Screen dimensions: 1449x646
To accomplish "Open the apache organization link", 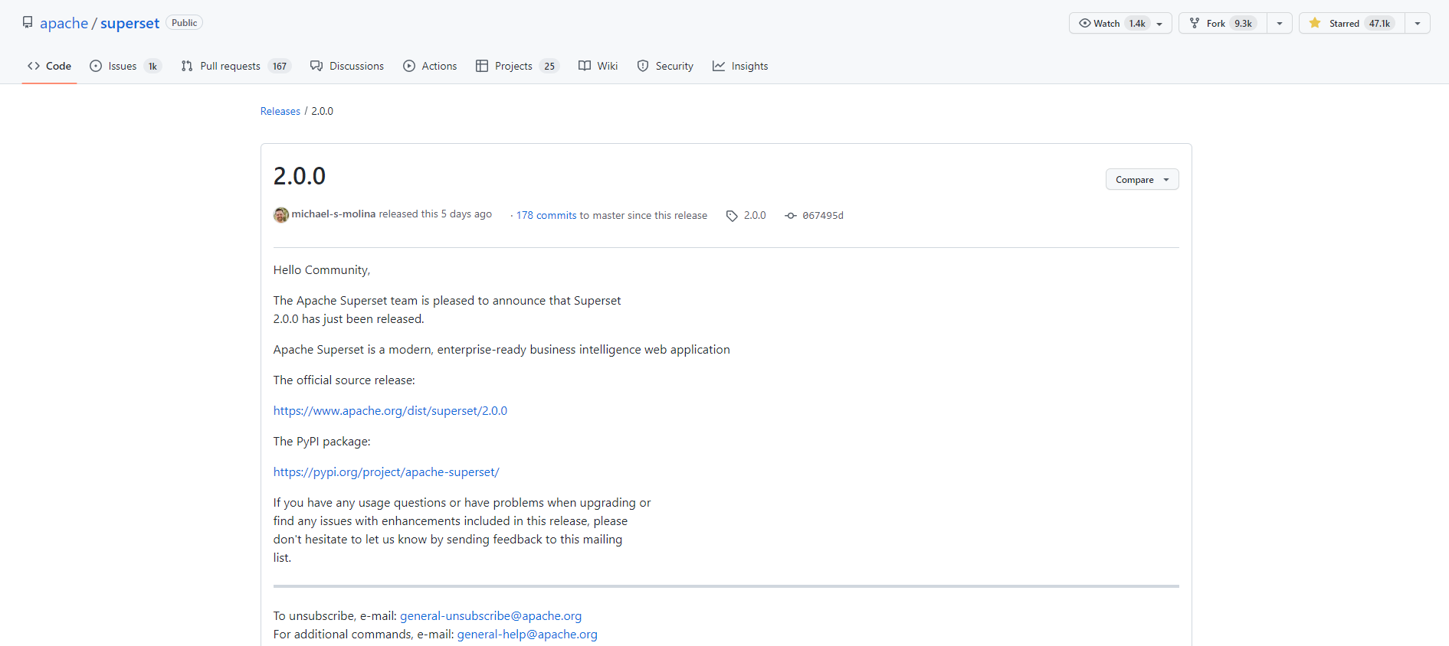I will tap(64, 23).
